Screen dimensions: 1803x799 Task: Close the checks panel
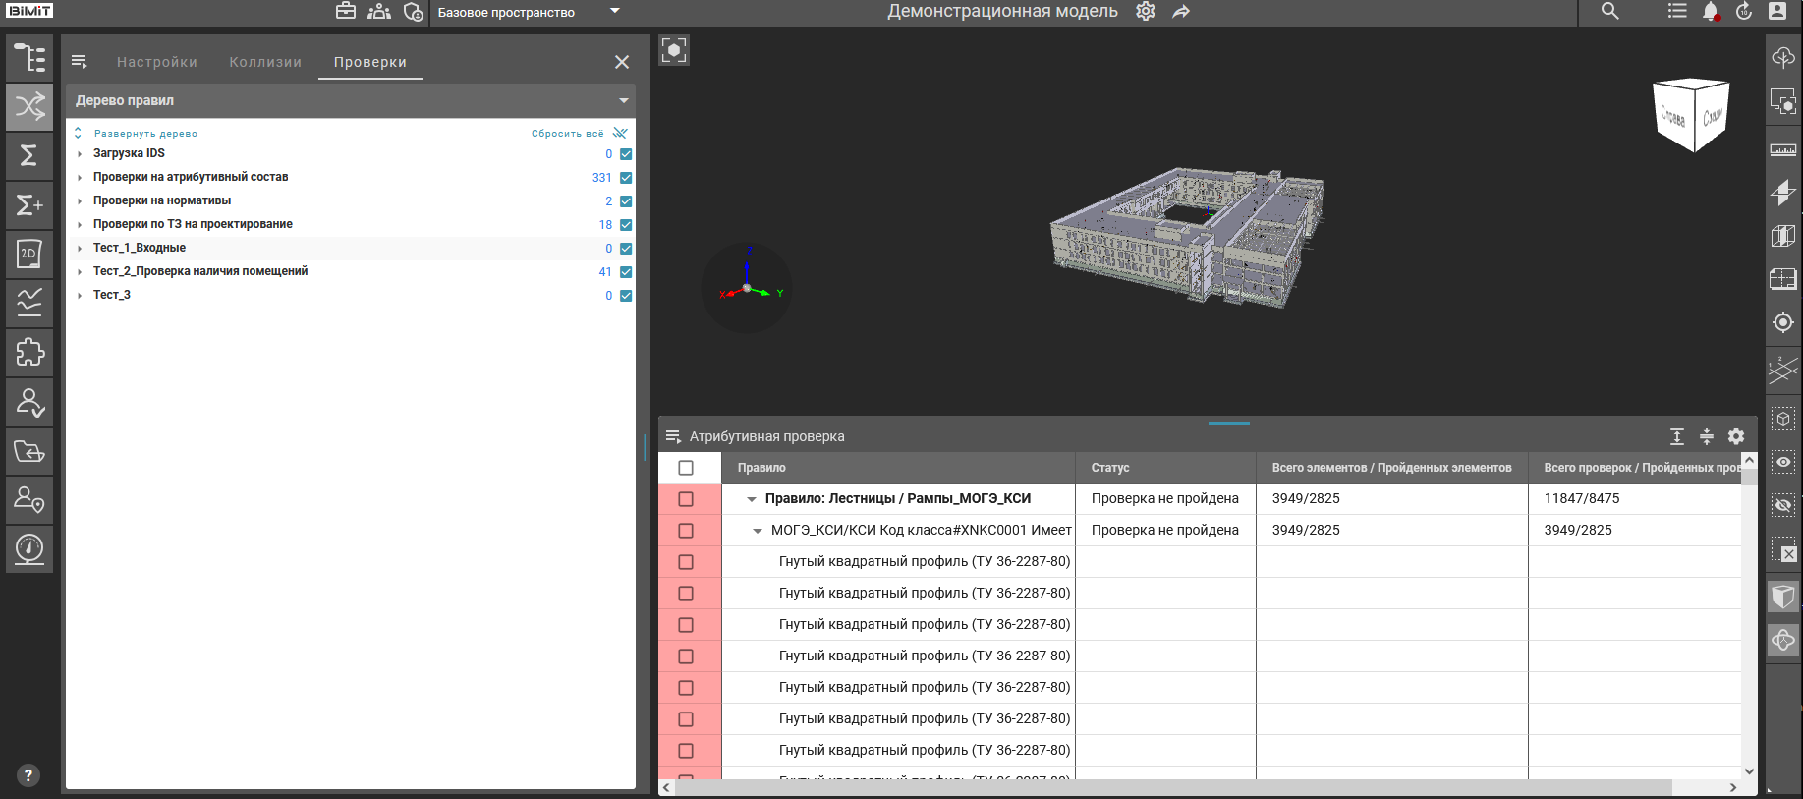tap(622, 62)
